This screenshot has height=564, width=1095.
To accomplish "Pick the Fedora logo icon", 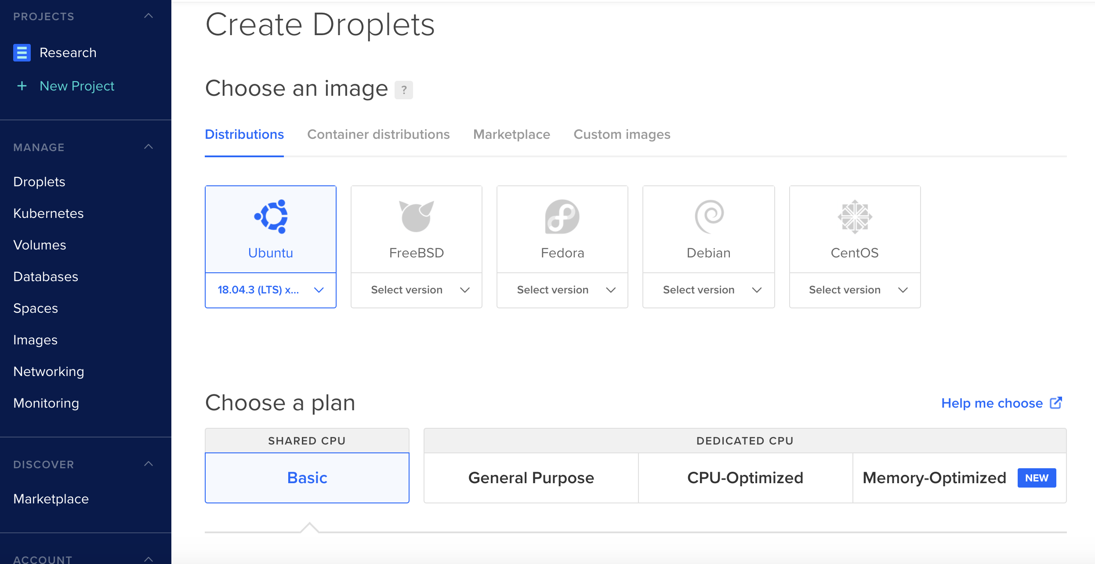I will pos(562,216).
